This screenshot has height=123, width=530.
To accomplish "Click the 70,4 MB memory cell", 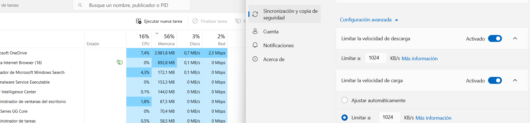I will pos(164,111).
